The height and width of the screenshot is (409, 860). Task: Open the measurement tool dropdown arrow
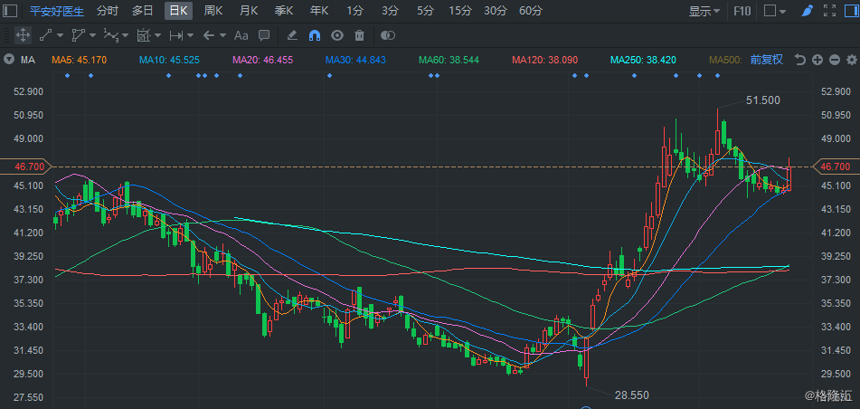[x=158, y=35]
